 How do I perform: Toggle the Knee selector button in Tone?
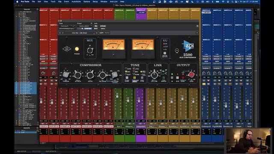point(127,78)
